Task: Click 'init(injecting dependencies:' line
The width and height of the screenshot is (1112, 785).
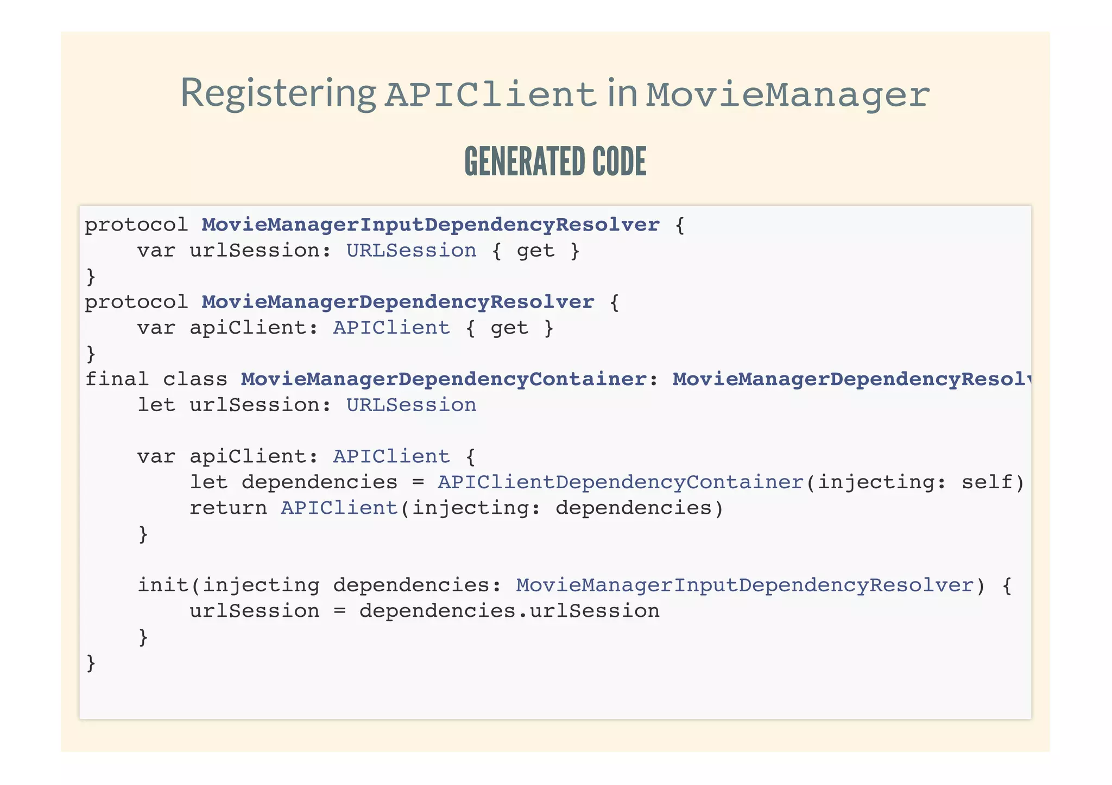Action: tap(574, 585)
